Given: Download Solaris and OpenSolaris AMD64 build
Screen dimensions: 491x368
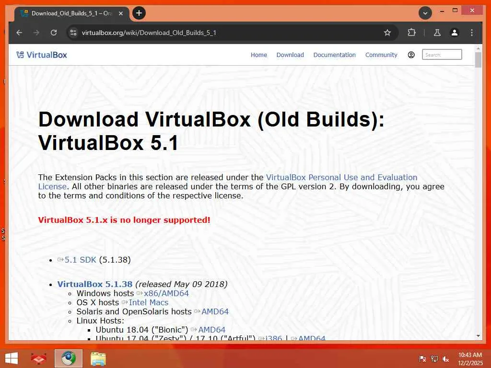Looking at the screenshot, I should pyautogui.click(x=215, y=311).
